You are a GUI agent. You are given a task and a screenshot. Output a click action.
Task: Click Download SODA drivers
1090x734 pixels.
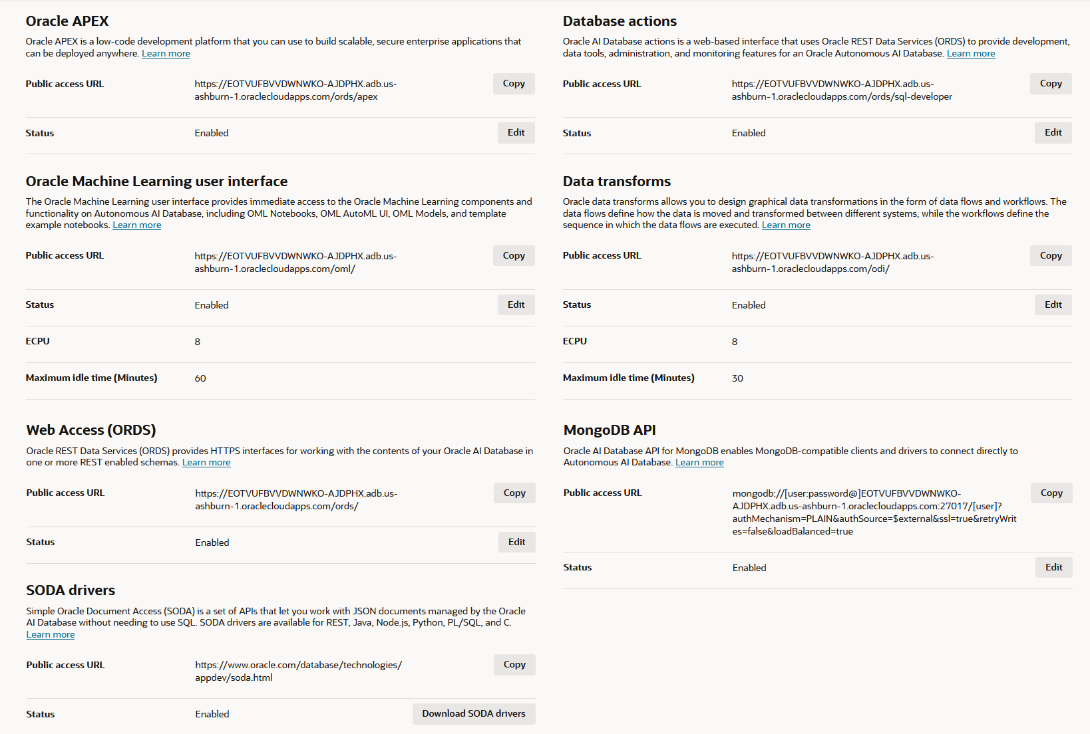tap(473, 713)
